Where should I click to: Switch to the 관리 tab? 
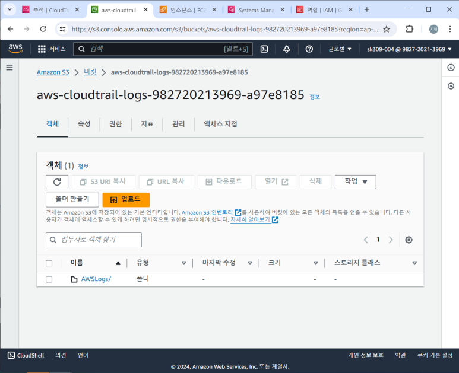[179, 124]
